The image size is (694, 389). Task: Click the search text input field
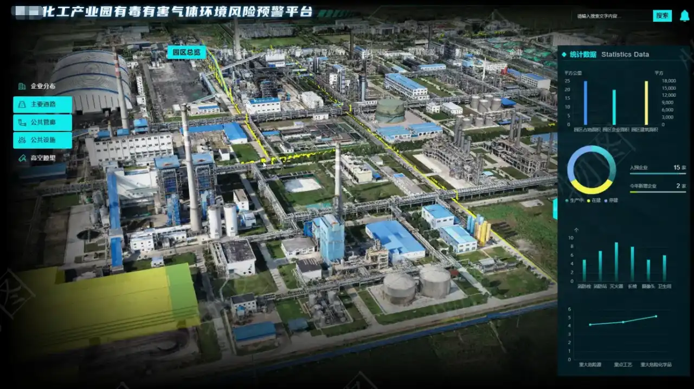point(612,16)
